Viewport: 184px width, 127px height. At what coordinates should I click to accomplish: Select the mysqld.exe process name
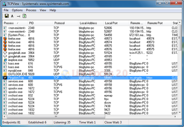click(15, 71)
